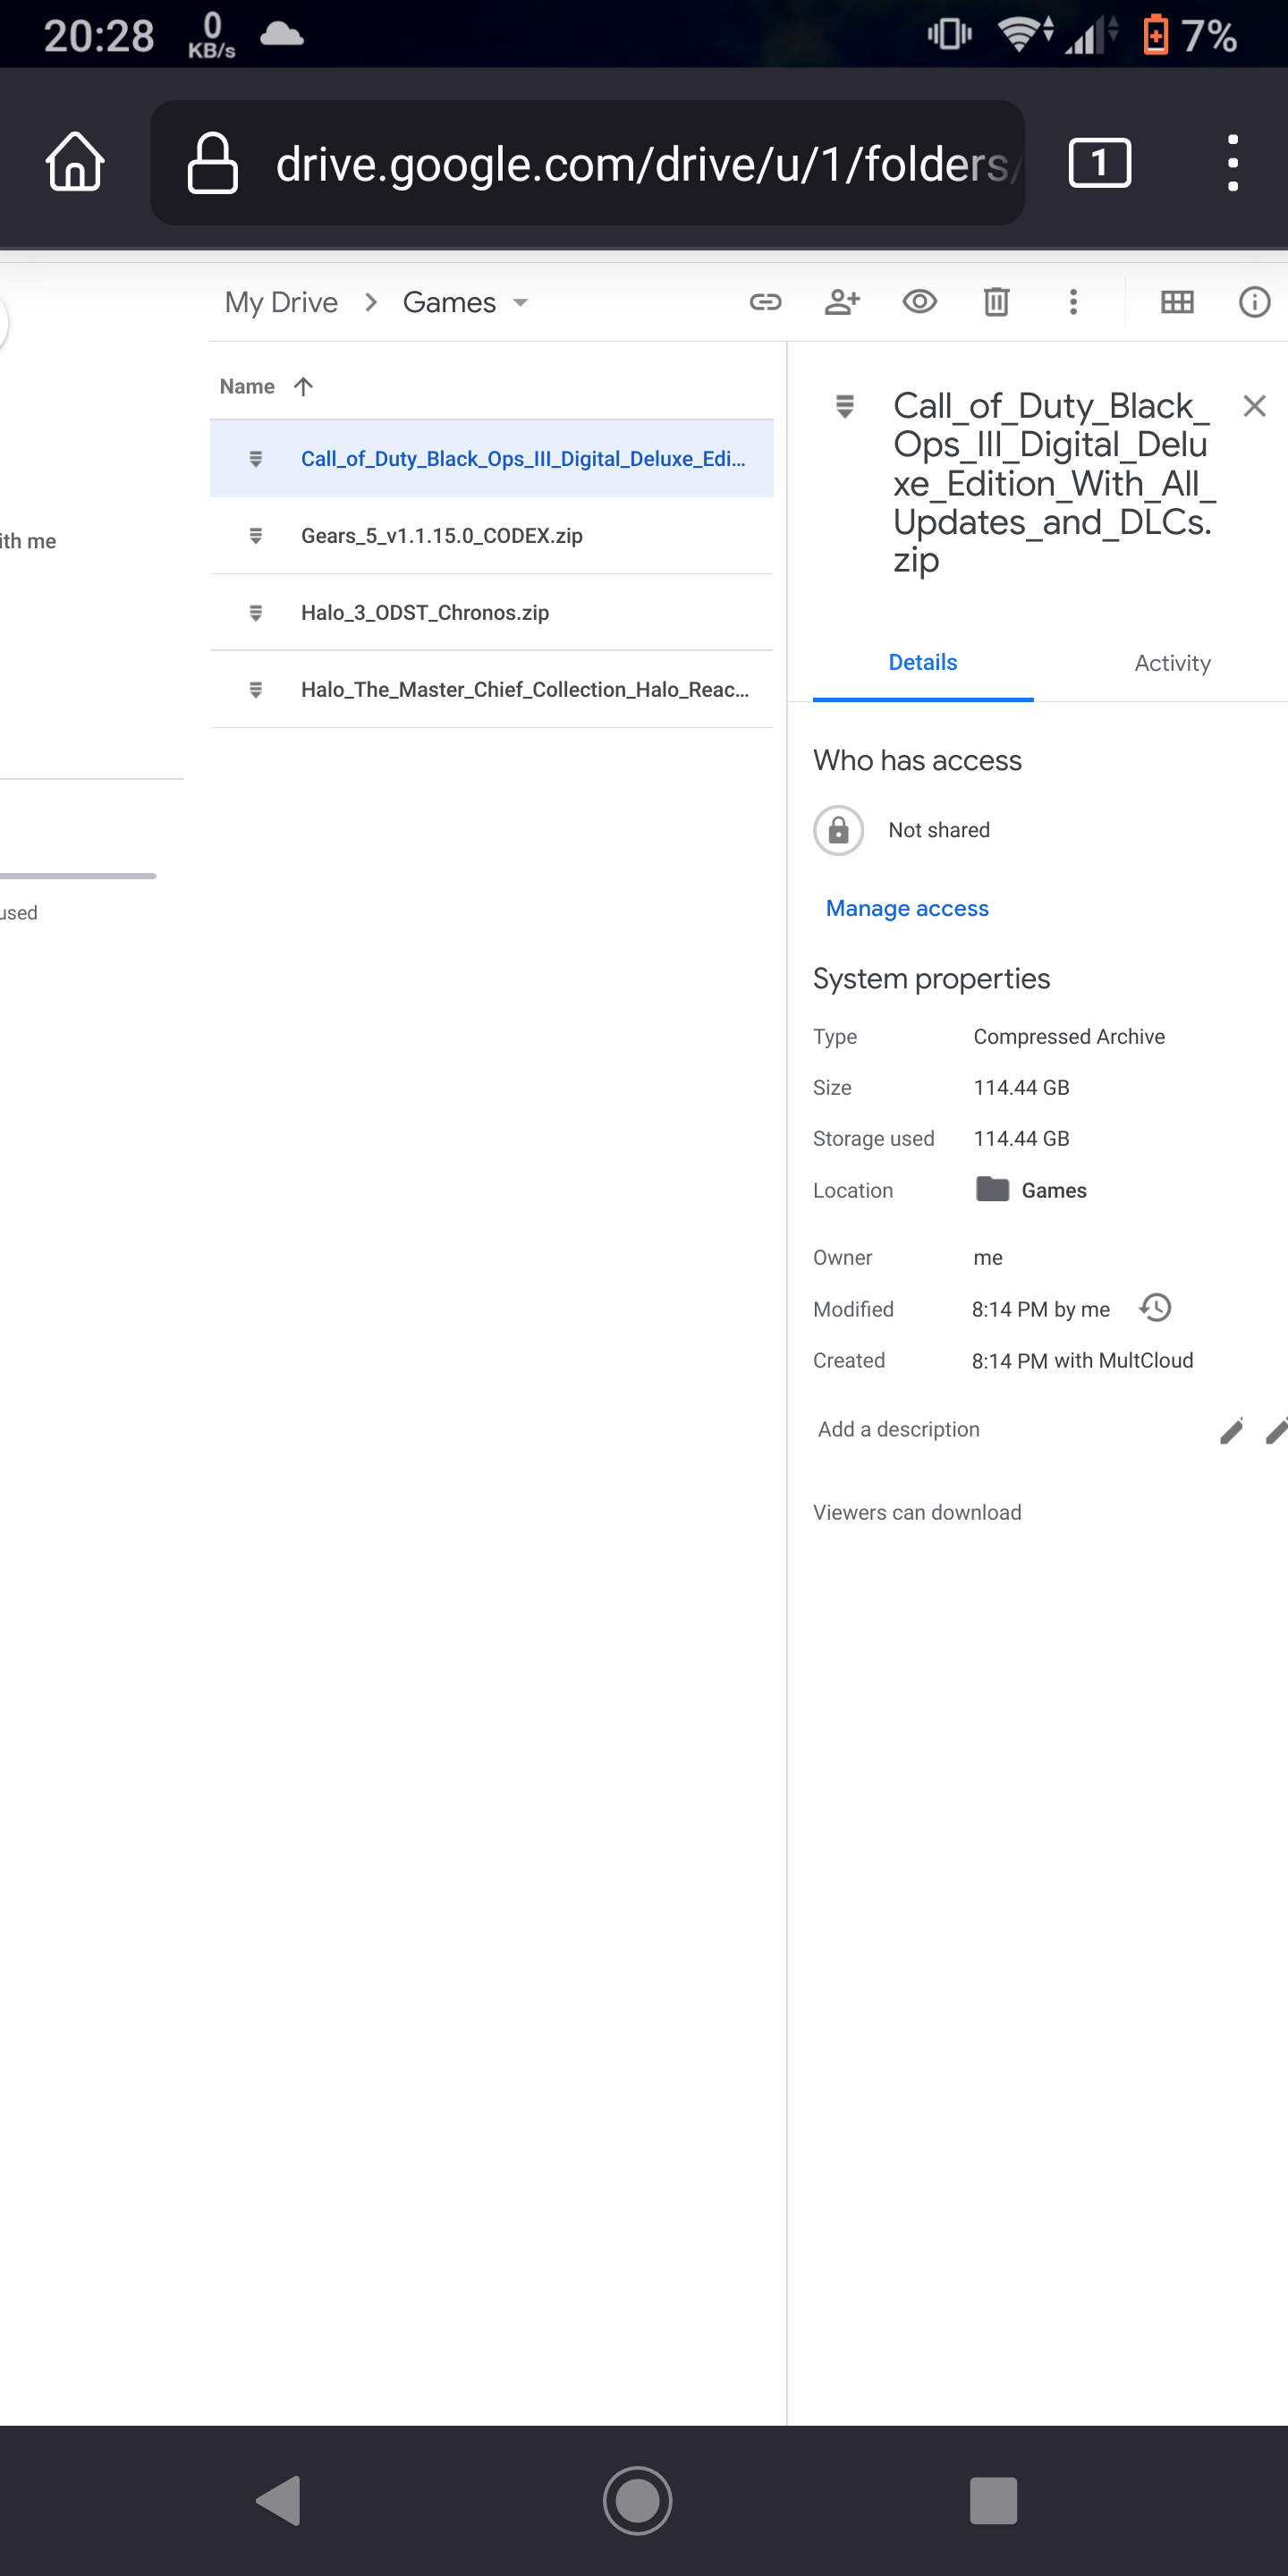Open the browser tab switcher showing 1
Screen dimensions: 1288x2576
coord(1099,162)
